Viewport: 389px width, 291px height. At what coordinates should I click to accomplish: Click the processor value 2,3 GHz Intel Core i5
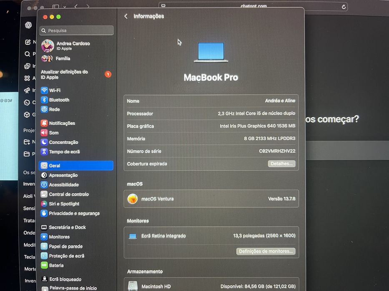coord(256,113)
